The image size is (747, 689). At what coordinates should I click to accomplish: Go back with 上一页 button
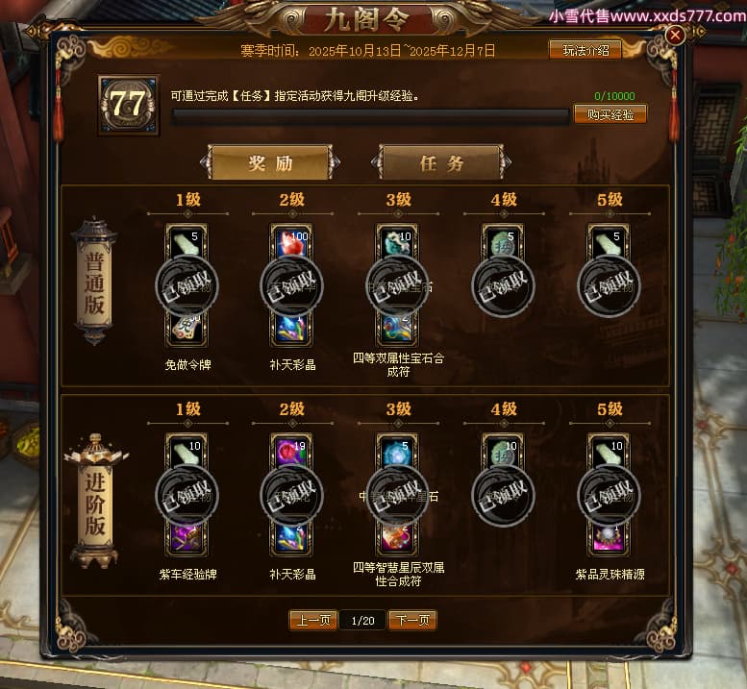313,620
